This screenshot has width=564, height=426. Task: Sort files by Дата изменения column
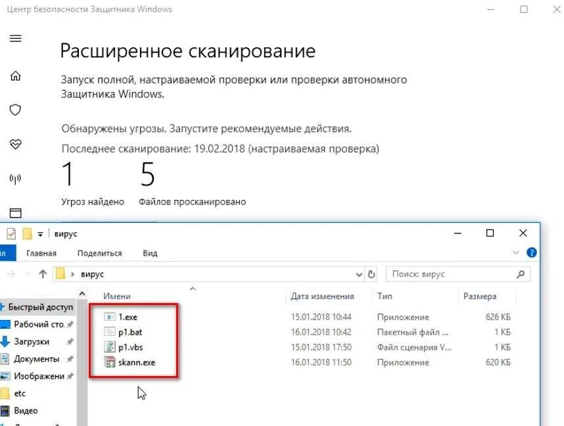322,296
